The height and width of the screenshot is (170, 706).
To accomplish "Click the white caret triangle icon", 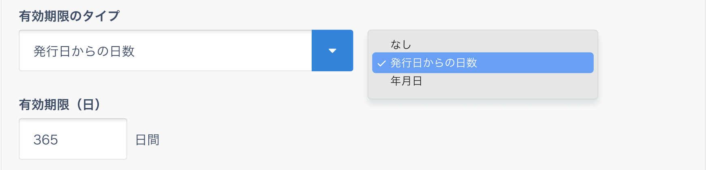I will click(332, 51).
